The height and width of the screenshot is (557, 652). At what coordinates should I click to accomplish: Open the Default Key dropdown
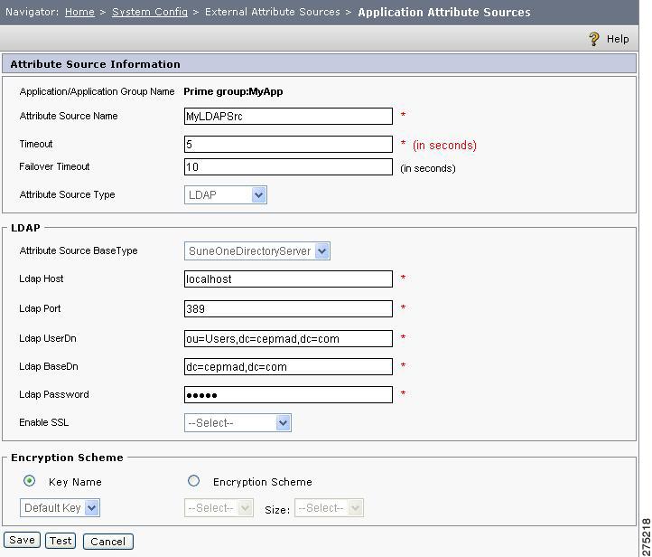[60, 508]
